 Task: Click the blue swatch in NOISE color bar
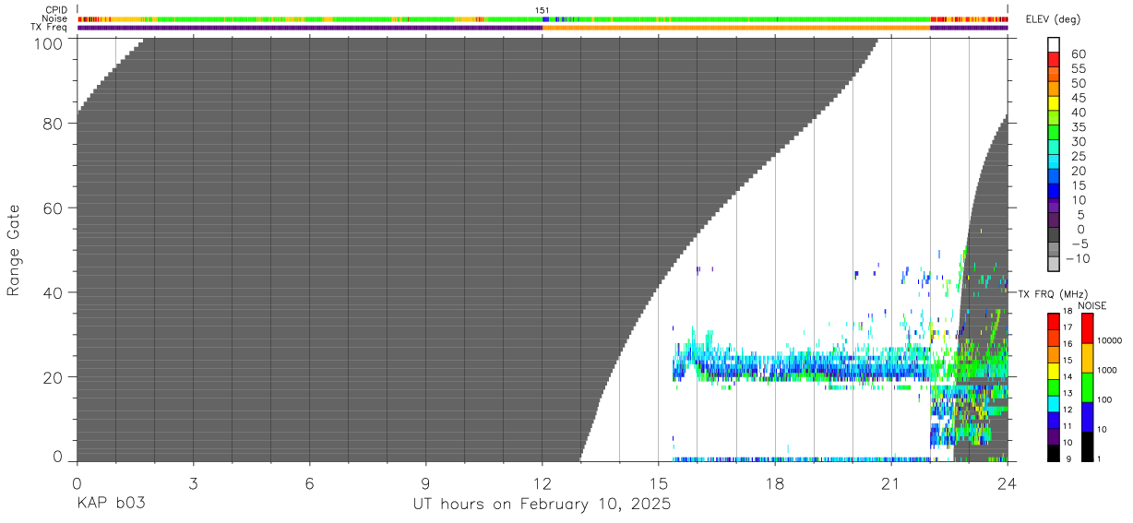pyautogui.click(x=1087, y=416)
